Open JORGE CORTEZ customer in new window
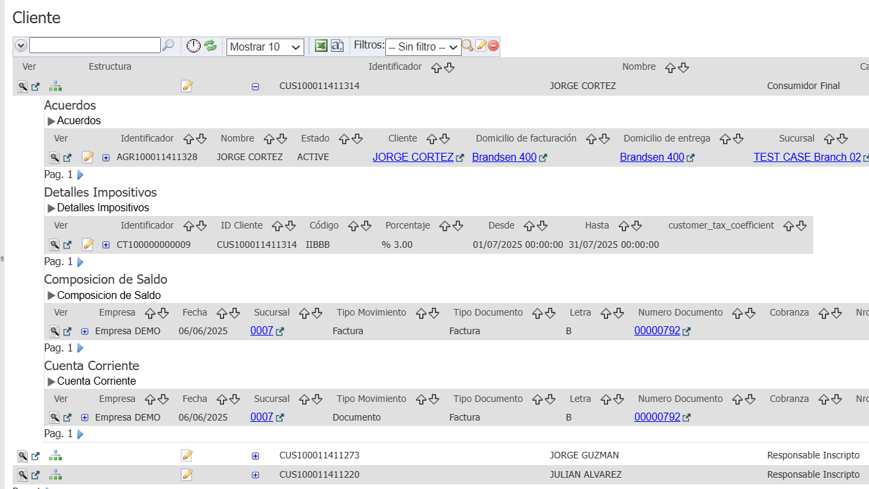Image resolution: width=869 pixels, height=489 pixels. (x=36, y=86)
